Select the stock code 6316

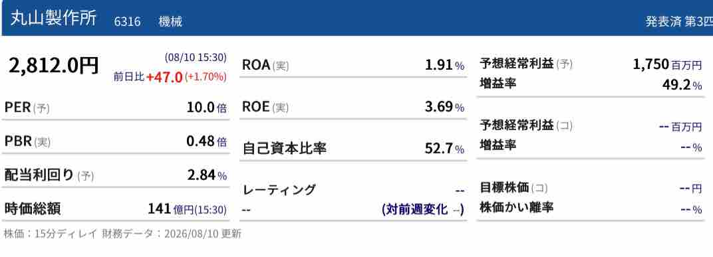(x=127, y=21)
